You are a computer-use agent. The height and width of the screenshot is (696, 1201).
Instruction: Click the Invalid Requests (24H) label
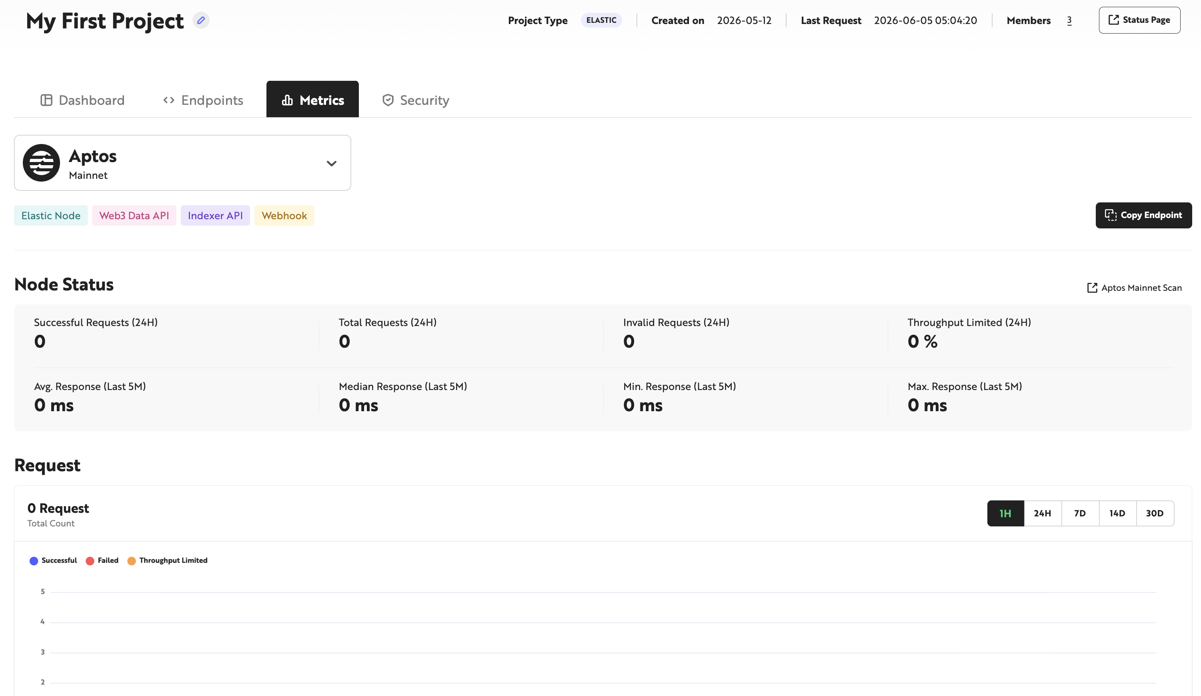[x=676, y=322]
